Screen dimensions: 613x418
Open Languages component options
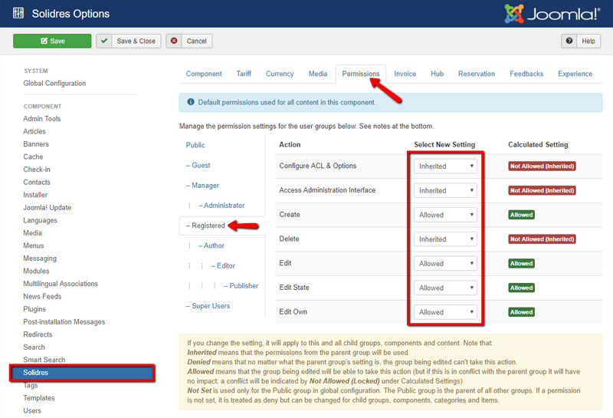tap(41, 220)
